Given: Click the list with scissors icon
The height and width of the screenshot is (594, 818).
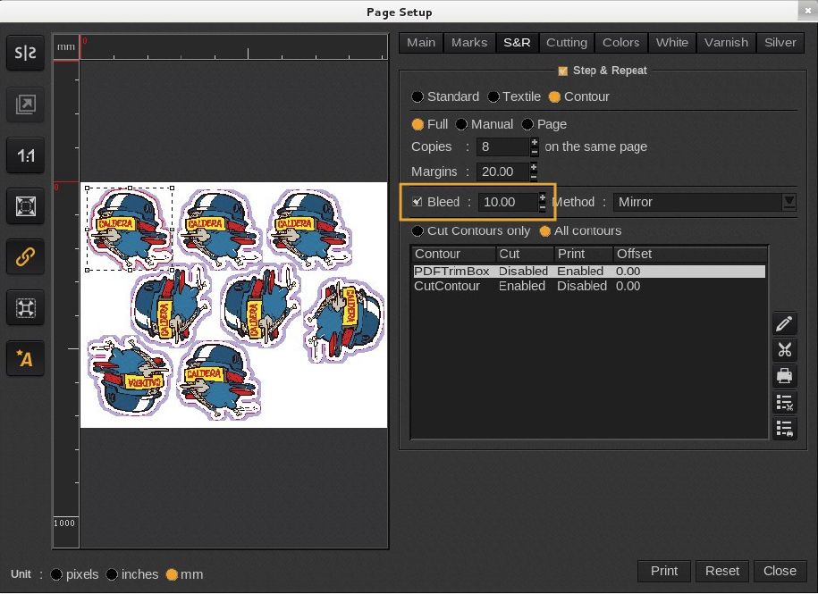Looking at the screenshot, I should 785,403.
